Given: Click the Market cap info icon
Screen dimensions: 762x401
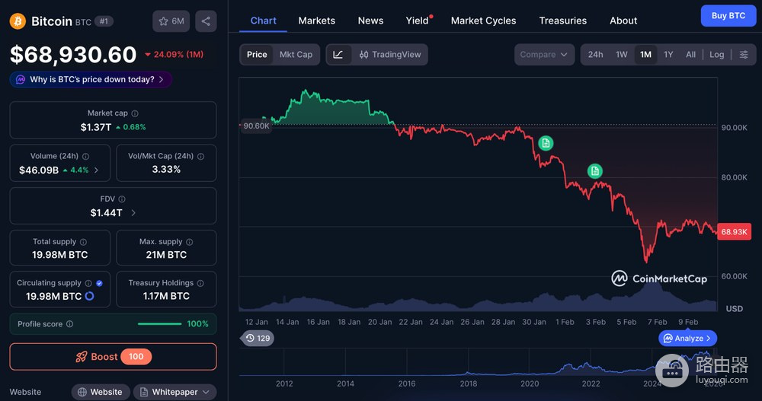Looking at the screenshot, I should click(x=135, y=113).
